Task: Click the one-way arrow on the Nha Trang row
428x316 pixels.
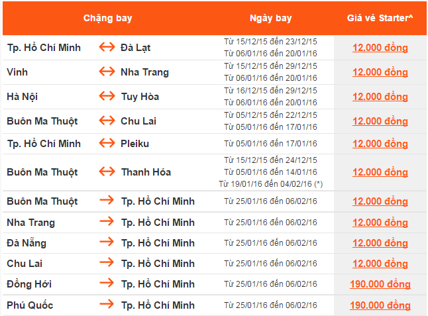Action: point(107,223)
